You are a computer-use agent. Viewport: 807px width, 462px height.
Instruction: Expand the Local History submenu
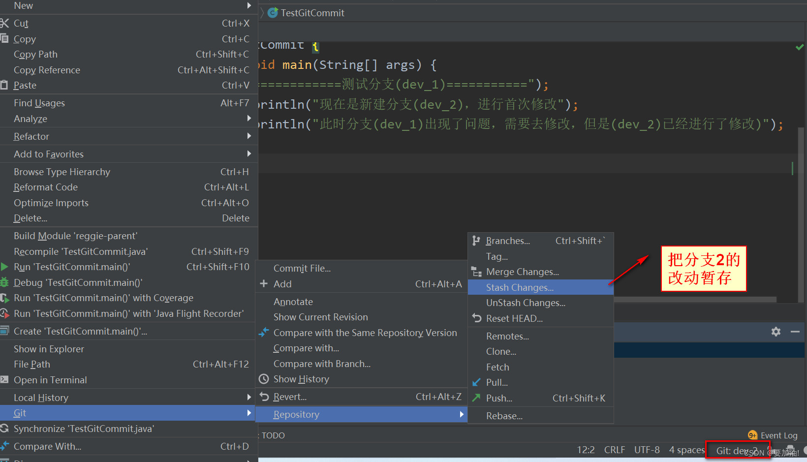(249, 397)
